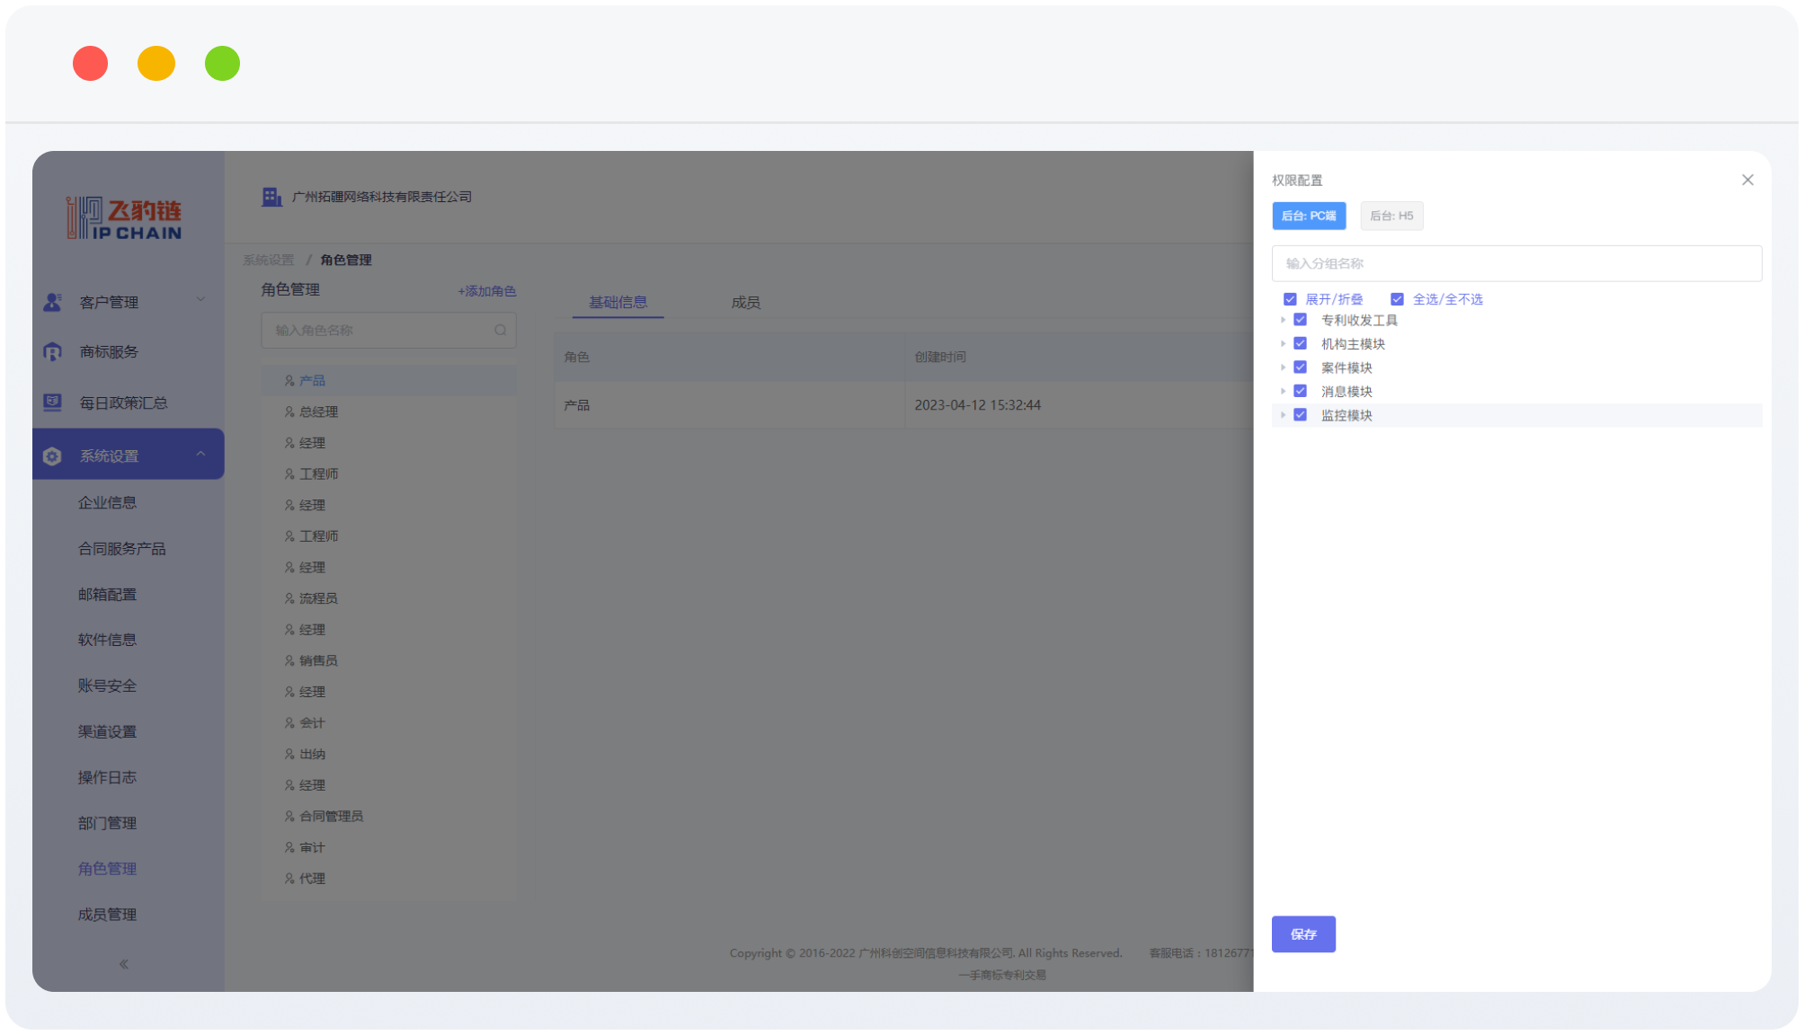The image size is (1804, 1035).
Task: Select the 总经理 role in the list
Action: point(318,412)
